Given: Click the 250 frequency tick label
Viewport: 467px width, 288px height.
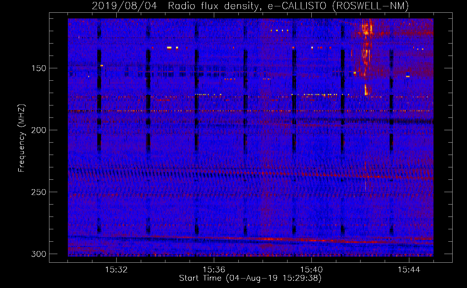Looking at the screenshot, I should click(x=39, y=192).
